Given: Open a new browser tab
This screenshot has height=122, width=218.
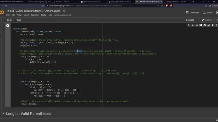Looking at the screenshot, I should [193, 2].
